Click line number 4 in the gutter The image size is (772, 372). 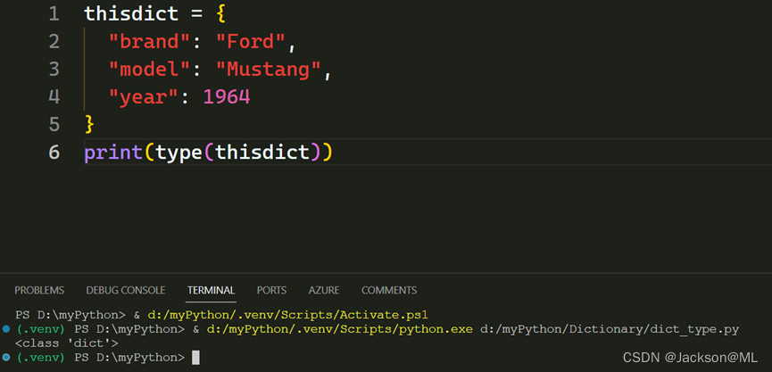pyautogui.click(x=54, y=96)
